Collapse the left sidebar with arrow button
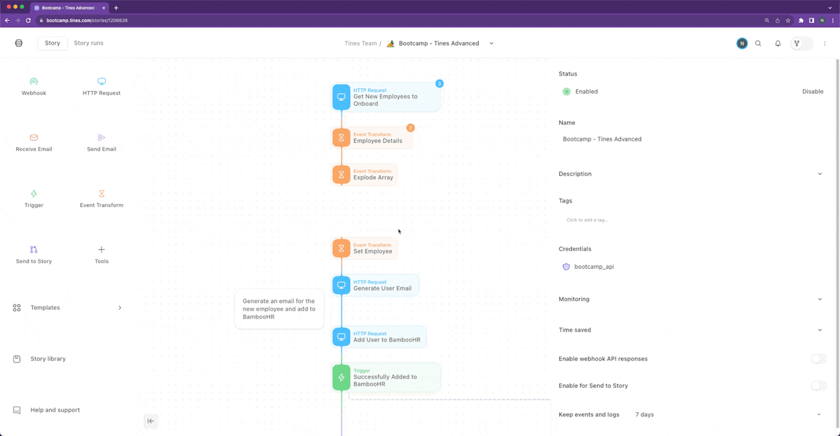Screen dimensions: 840x436 click(150, 421)
